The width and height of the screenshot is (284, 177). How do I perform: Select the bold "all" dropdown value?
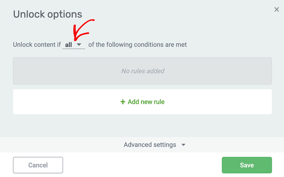69,45
